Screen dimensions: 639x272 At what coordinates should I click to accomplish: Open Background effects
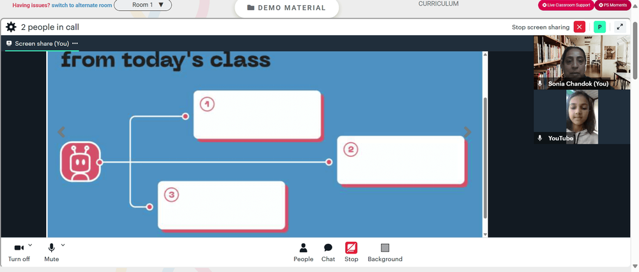(385, 252)
